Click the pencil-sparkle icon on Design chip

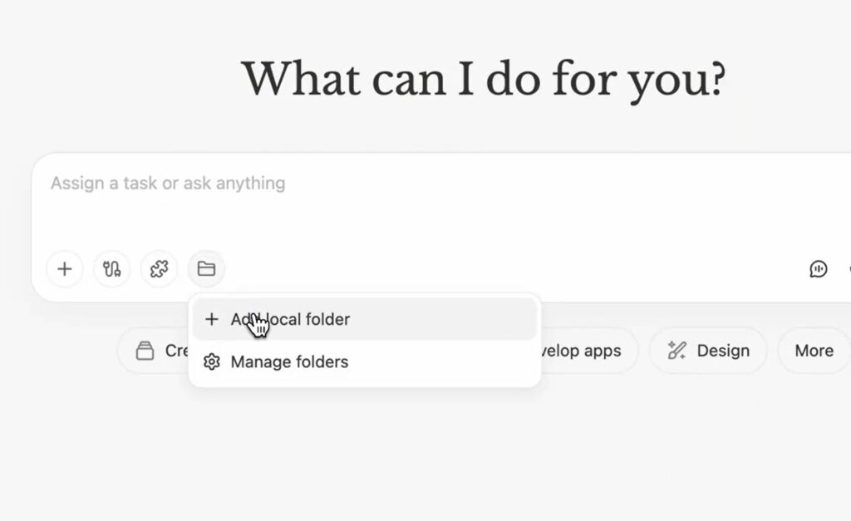click(677, 351)
